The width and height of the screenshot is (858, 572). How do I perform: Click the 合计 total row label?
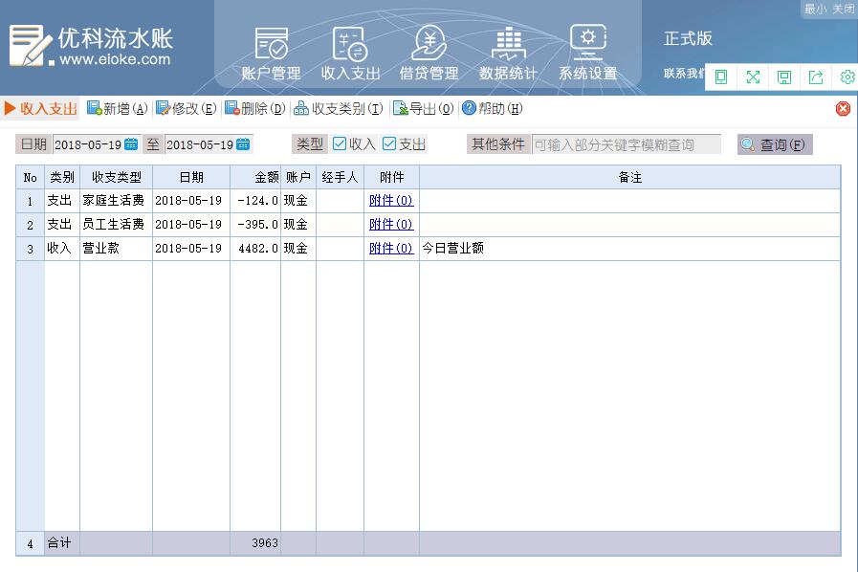click(x=59, y=543)
